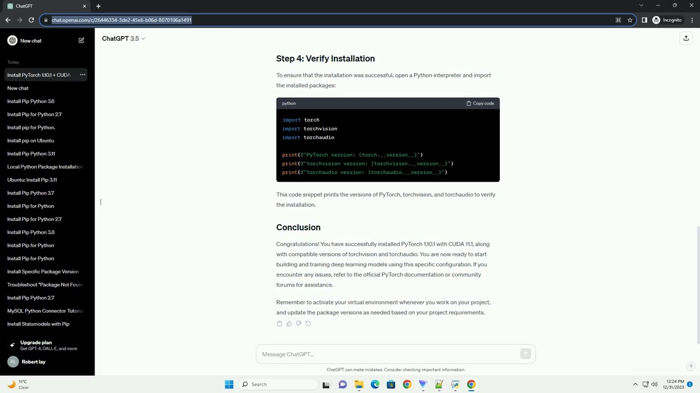The image size is (700, 393).
Task: Open 'Local Python Package Installation' chat
Action: click(x=47, y=166)
